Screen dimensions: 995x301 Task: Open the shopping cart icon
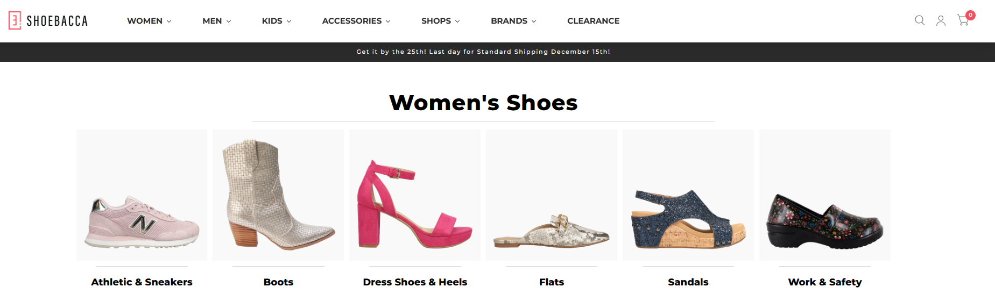(963, 20)
